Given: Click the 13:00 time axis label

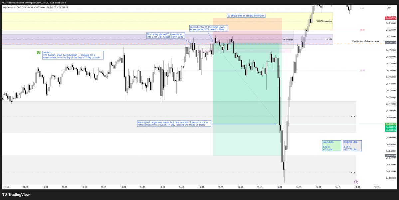Looking at the screenshot, I should [45, 187].
